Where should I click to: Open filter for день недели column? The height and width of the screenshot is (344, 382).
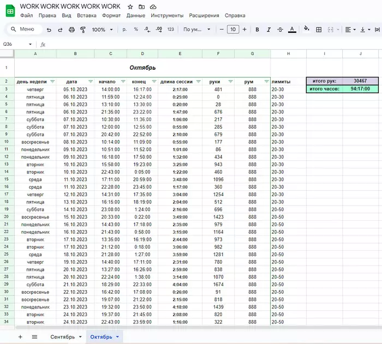pos(52,82)
